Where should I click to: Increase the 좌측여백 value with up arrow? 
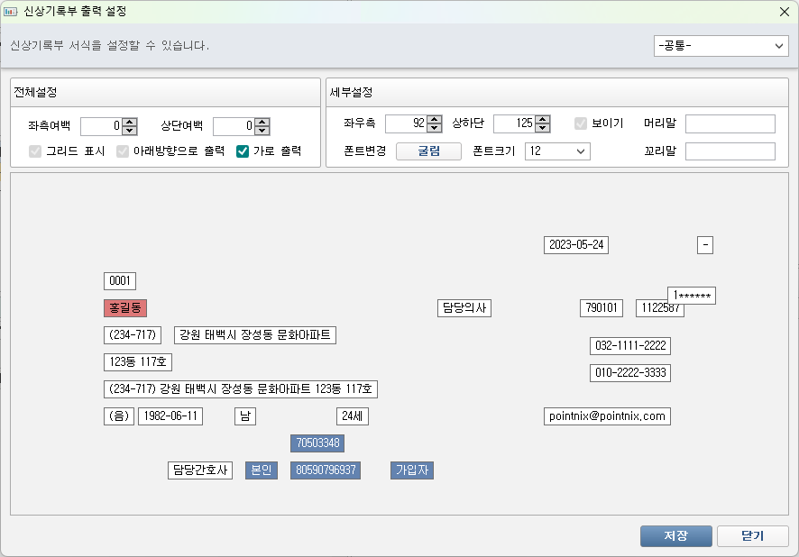130,122
